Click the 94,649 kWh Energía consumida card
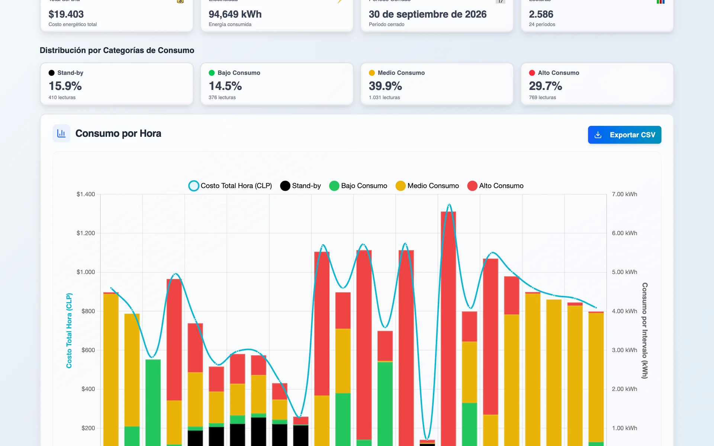Viewport: 714px width, 446px height. 277,16
